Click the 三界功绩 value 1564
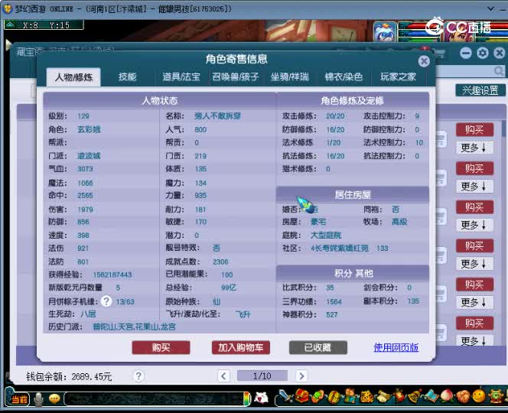The height and width of the screenshot is (413, 508). pyautogui.click(x=334, y=301)
